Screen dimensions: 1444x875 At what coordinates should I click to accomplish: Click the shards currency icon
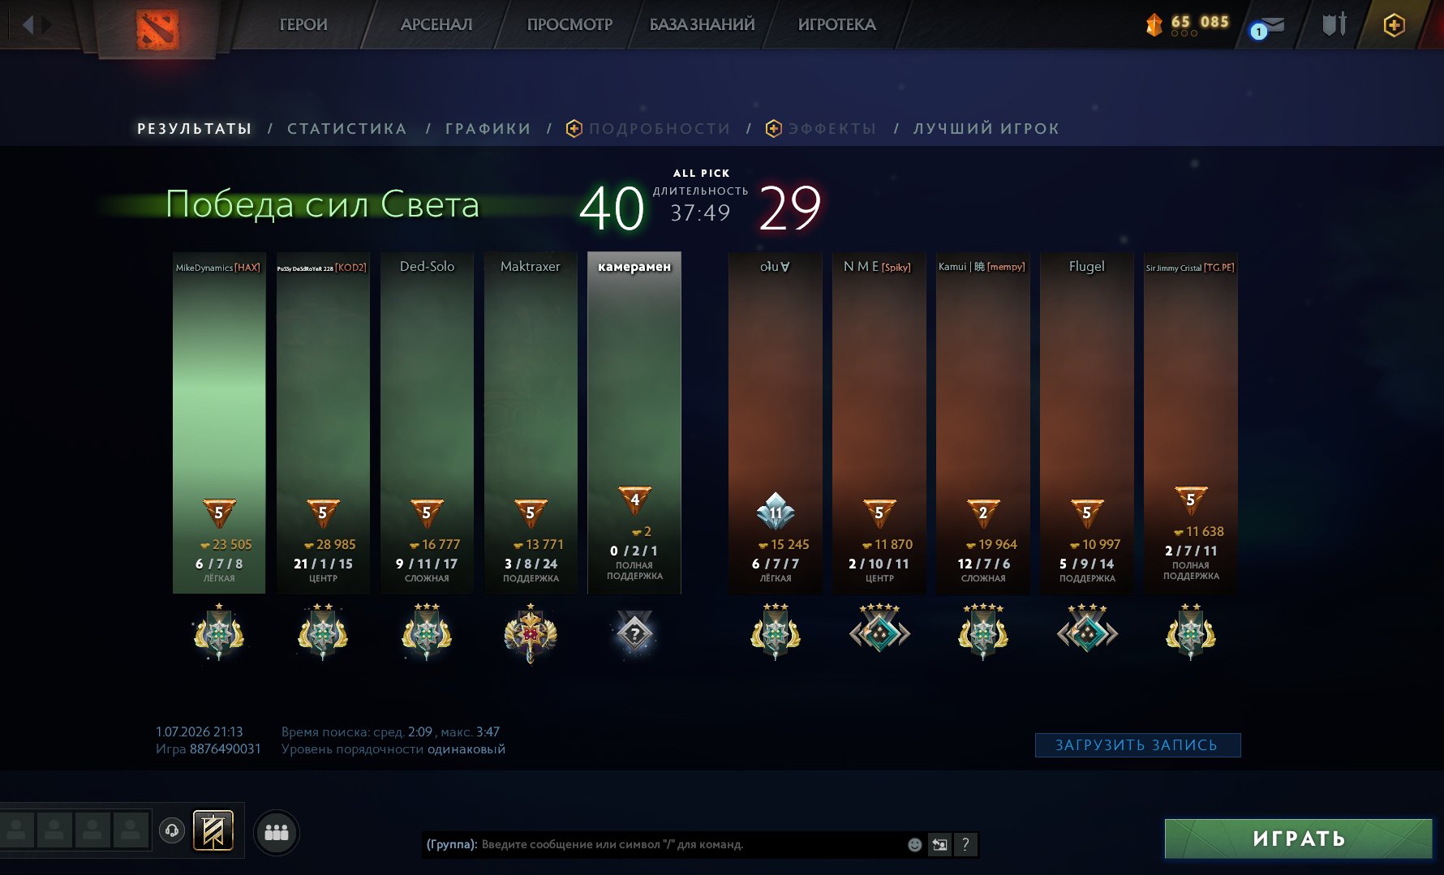click(x=1154, y=25)
